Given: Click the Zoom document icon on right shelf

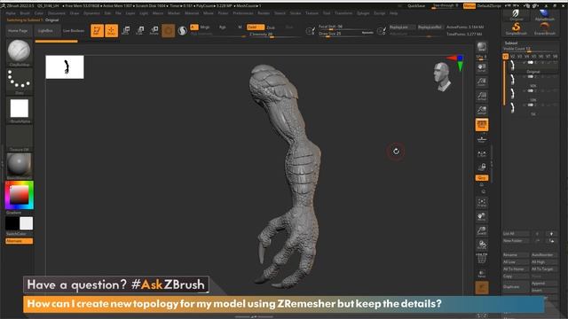Looking at the screenshot, I should pyautogui.click(x=481, y=82).
